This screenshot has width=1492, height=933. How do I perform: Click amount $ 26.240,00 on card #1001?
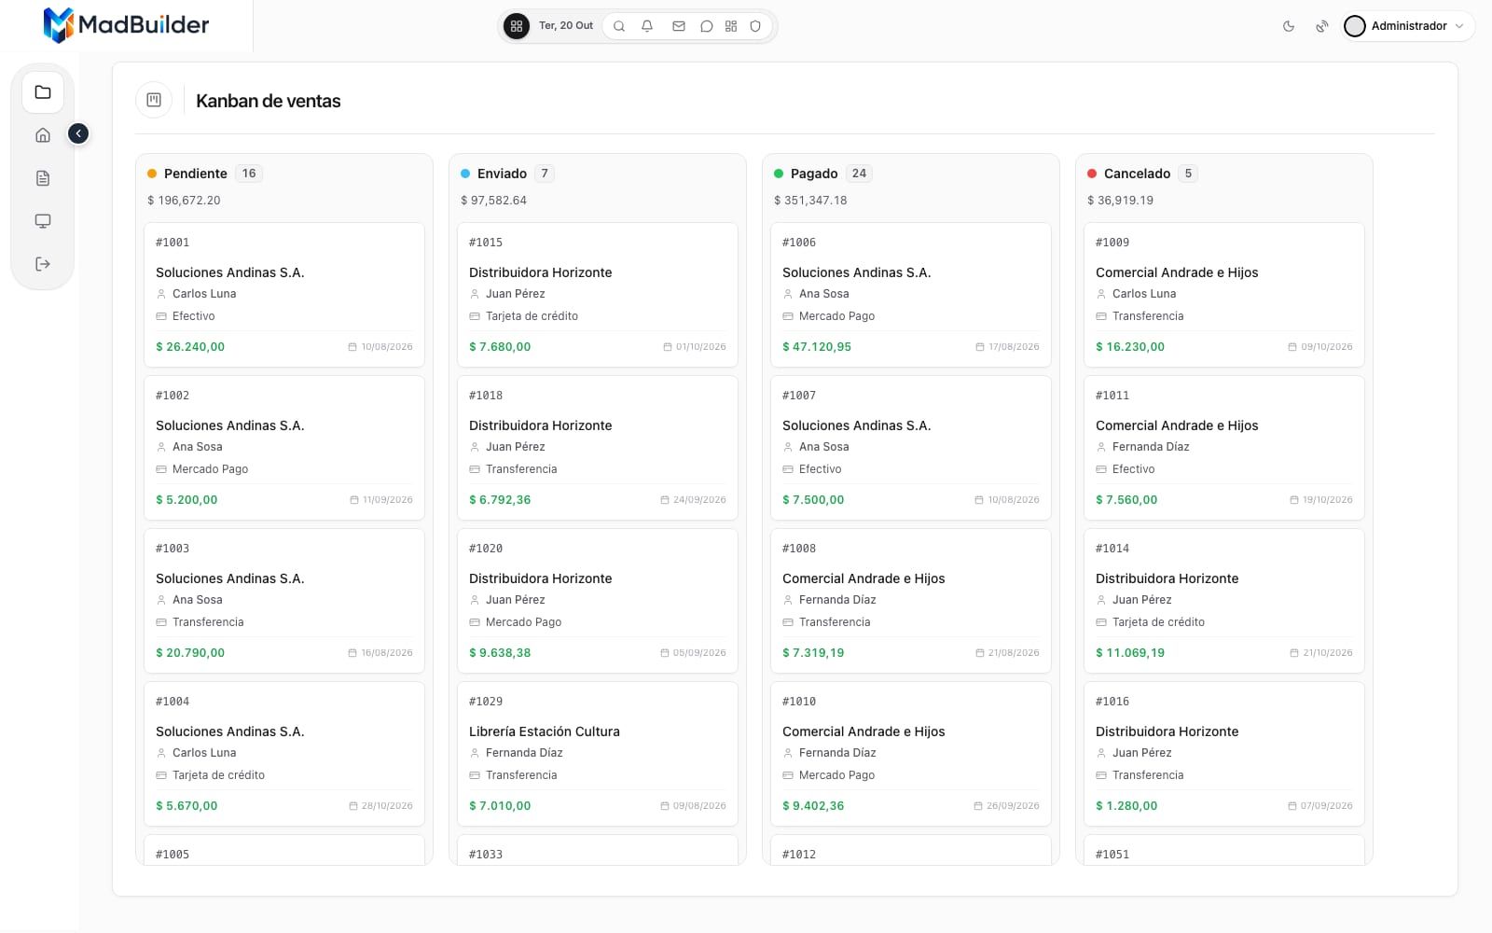click(190, 347)
